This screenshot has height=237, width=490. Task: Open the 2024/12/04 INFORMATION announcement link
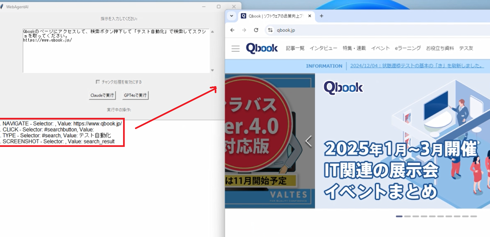point(416,66)
